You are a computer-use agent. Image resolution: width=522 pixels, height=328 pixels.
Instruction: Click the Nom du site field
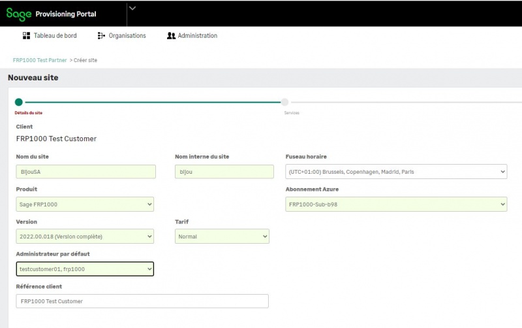coord(86,172)
